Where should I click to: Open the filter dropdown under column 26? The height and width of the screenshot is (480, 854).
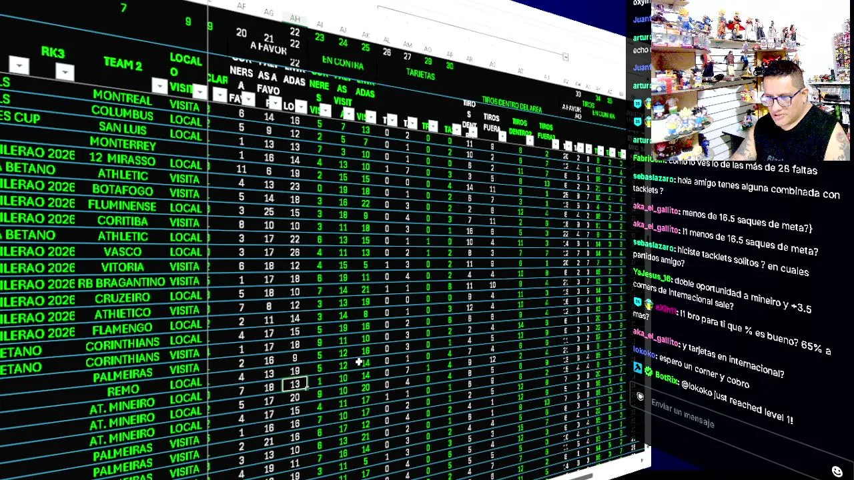tap(392, 120)
